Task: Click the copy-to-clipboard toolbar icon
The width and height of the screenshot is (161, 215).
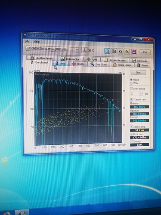Action: pos(107,51)
